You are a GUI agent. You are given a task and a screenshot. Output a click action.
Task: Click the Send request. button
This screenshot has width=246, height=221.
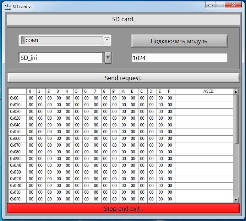click(x=123, y=78)
